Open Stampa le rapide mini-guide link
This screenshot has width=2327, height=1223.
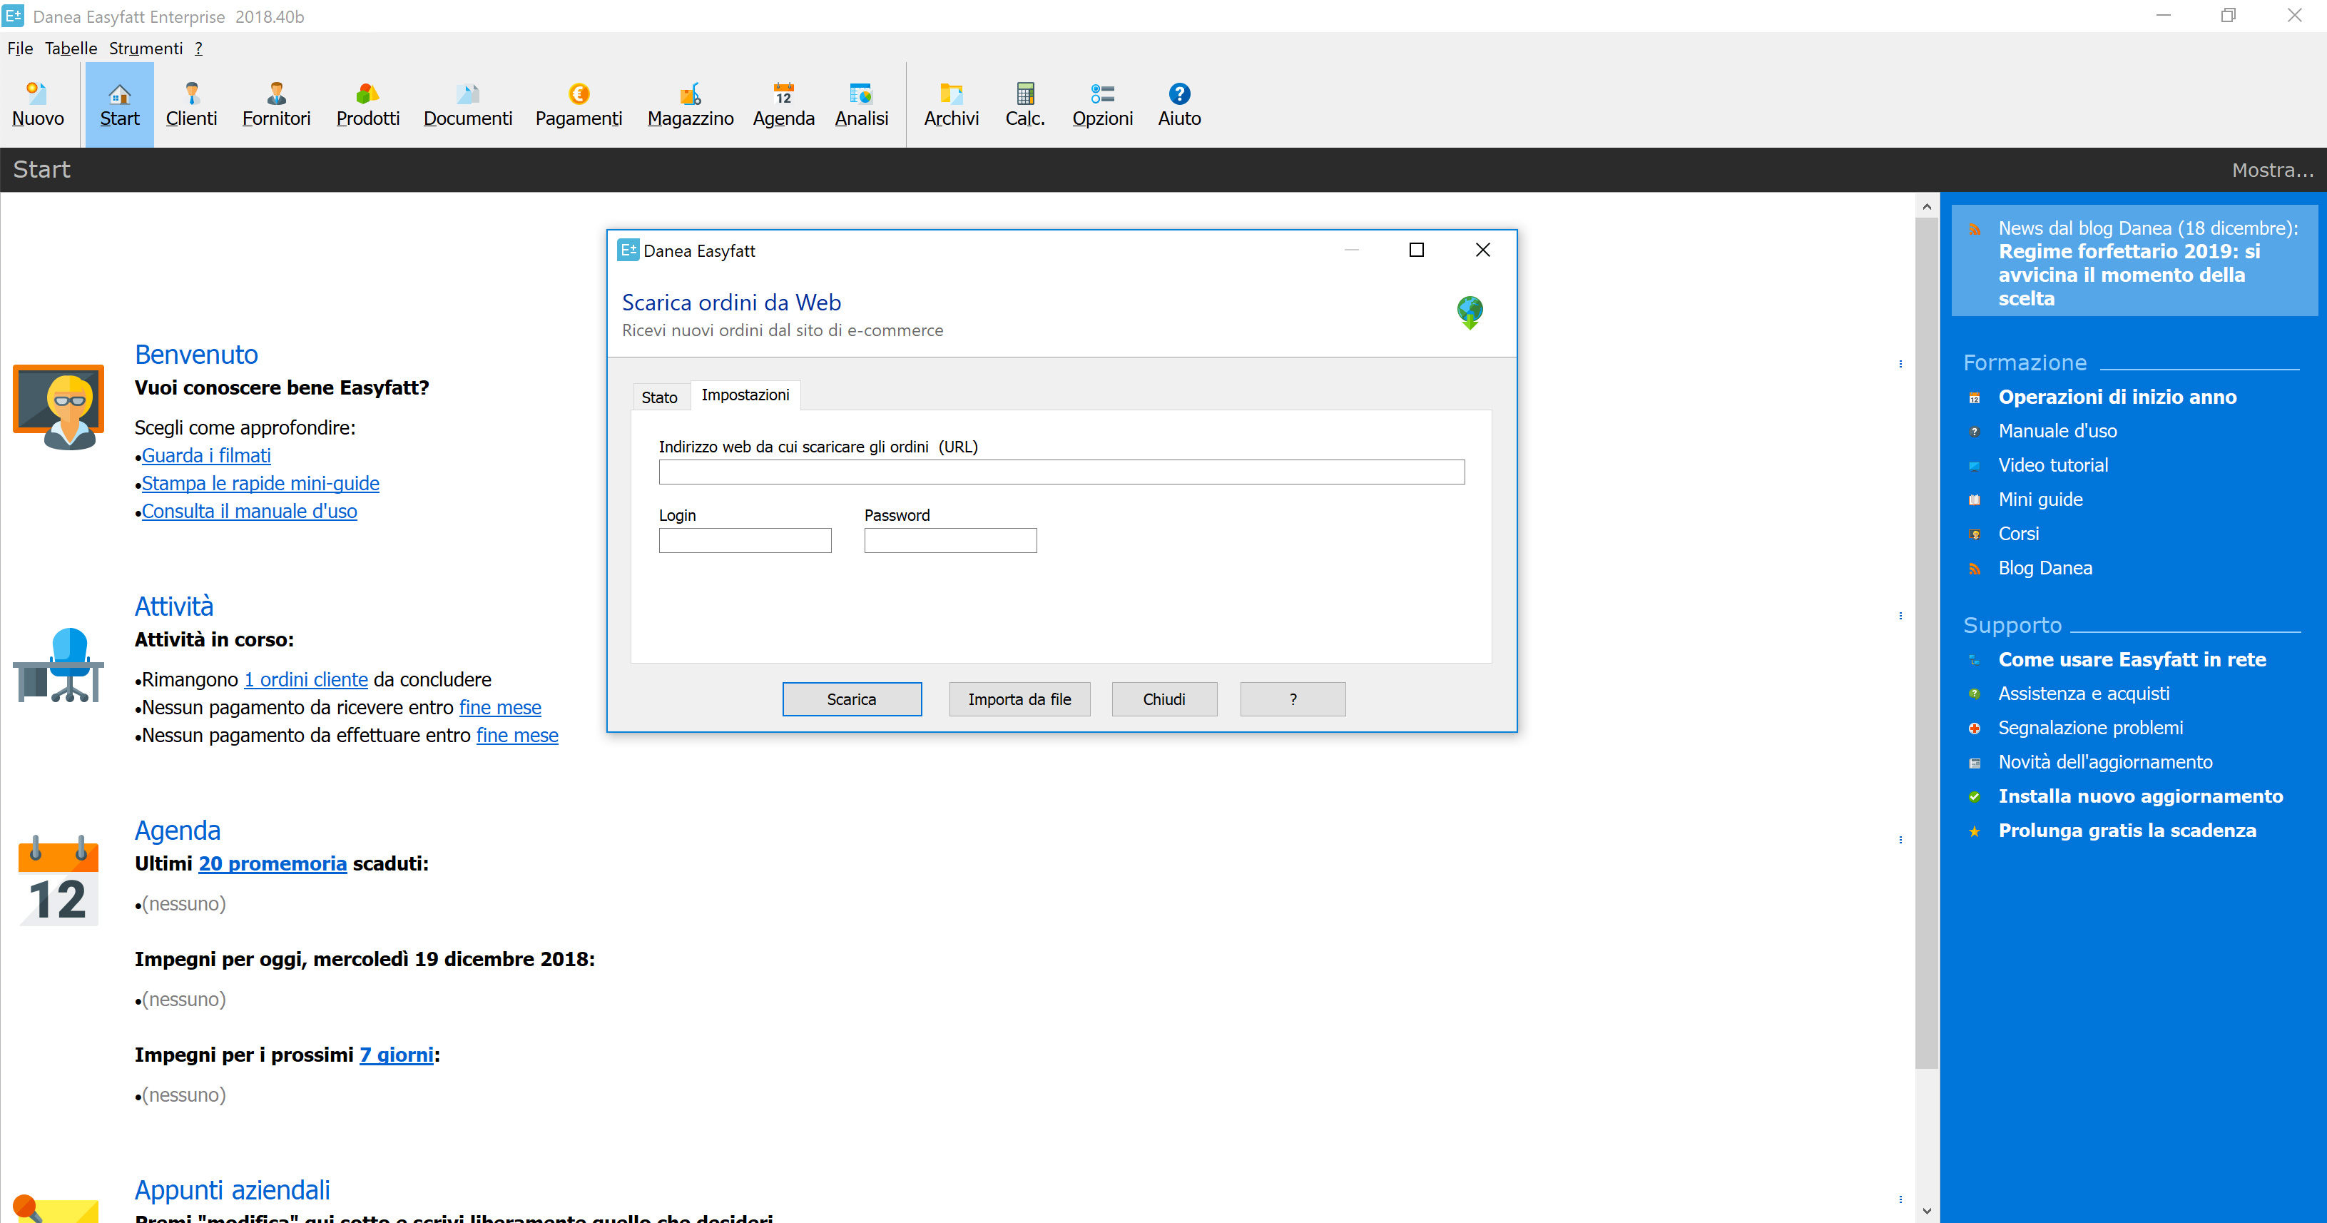coord(260,483)
